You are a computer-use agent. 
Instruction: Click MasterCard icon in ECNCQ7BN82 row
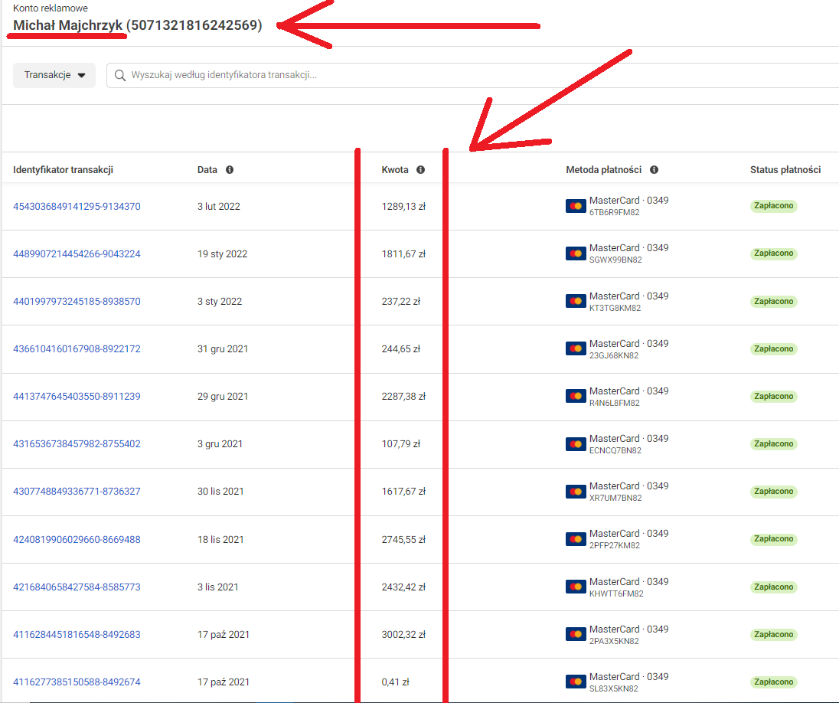[576, 444]
